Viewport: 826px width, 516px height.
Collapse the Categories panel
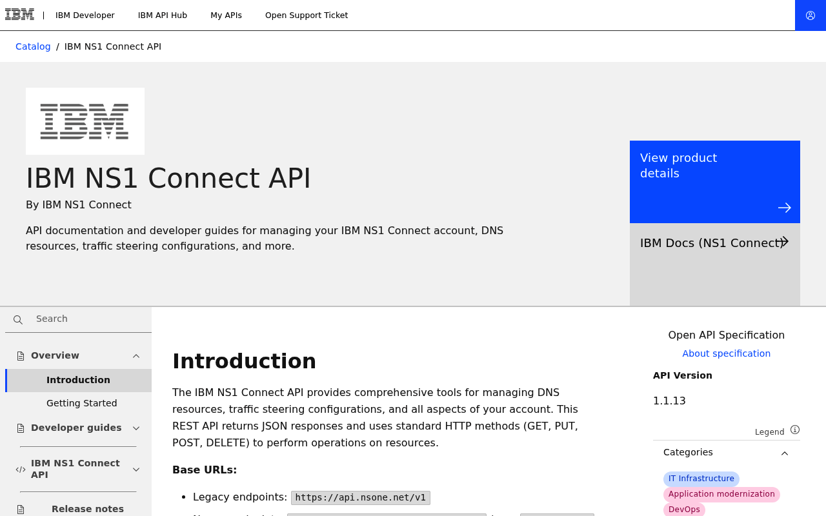tap(785, 453)
